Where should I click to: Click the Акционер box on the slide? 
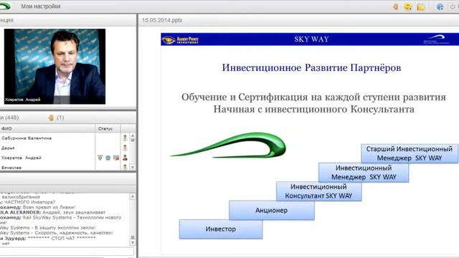(271, 210)
